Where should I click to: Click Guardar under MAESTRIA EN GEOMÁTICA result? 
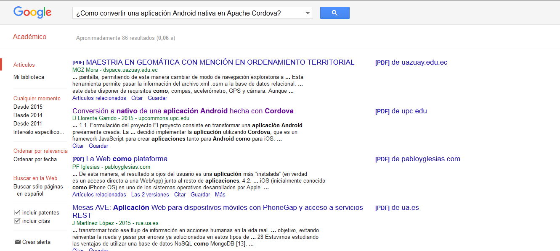157,98
